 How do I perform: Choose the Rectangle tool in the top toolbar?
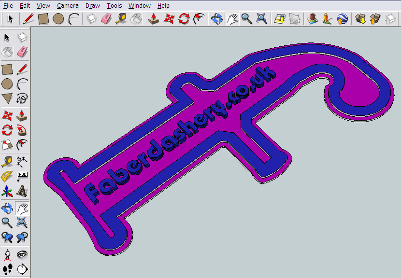click(x=43, y=19)
